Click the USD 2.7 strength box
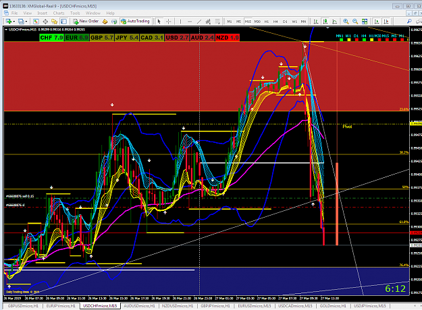Viewport: 422px width, 310px height. (x=177, y=38)
